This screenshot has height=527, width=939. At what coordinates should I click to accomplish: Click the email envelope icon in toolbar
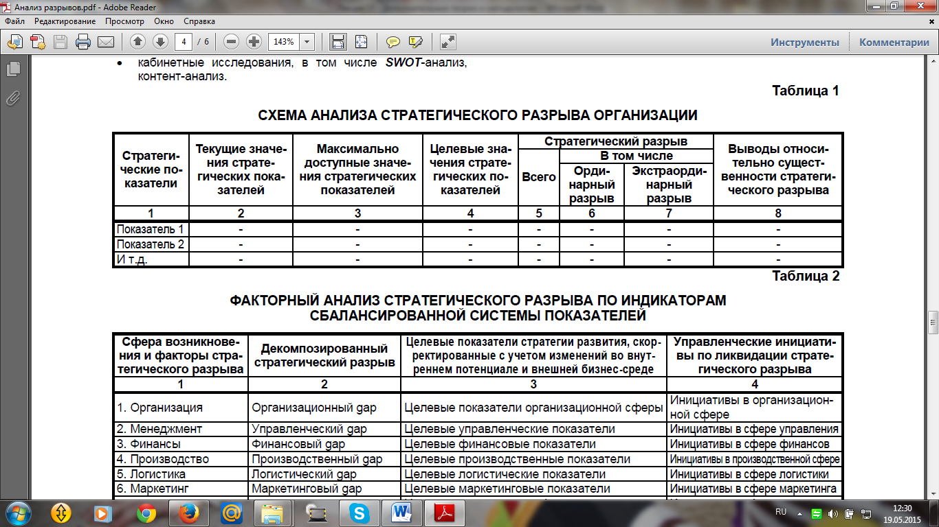(x=106, y=42)
